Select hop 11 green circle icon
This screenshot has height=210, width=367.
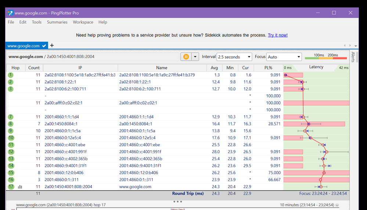pyautogui.click(x=11, y=145)
